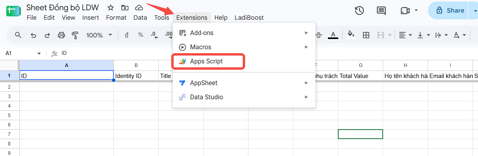Viewport: 478px width, 156px height.
Task: Open the Data menu
Action: tap(140, 17)
